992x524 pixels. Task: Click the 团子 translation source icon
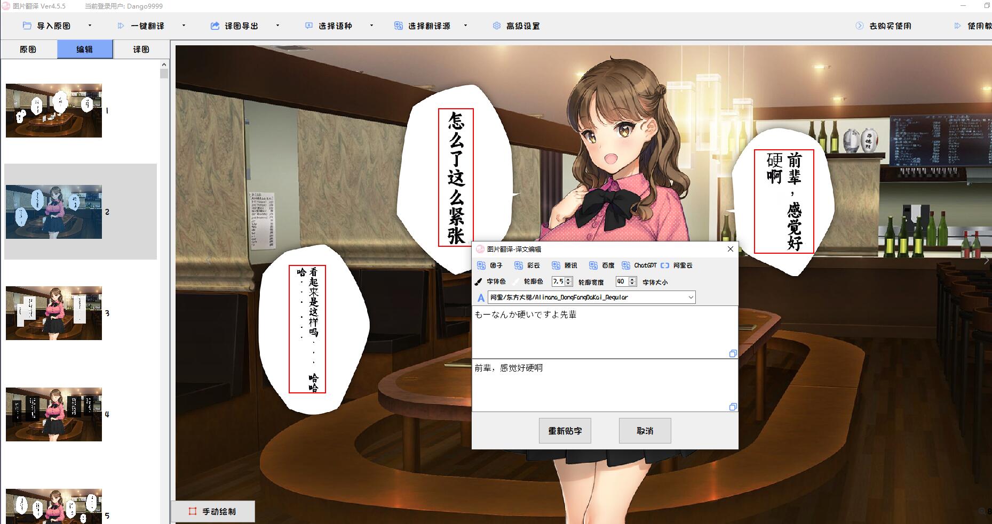(x=481, y=265)
